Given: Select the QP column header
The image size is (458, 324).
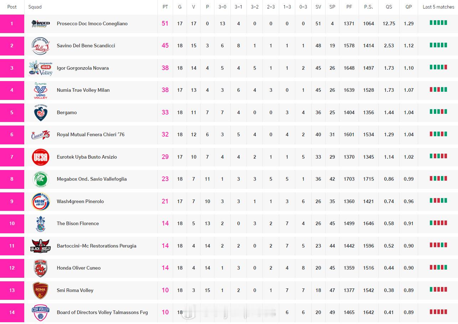Looking at the screenshot, I should (408, 7).
